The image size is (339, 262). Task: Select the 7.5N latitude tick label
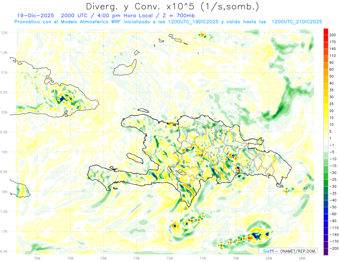click(x=4, y=212)
